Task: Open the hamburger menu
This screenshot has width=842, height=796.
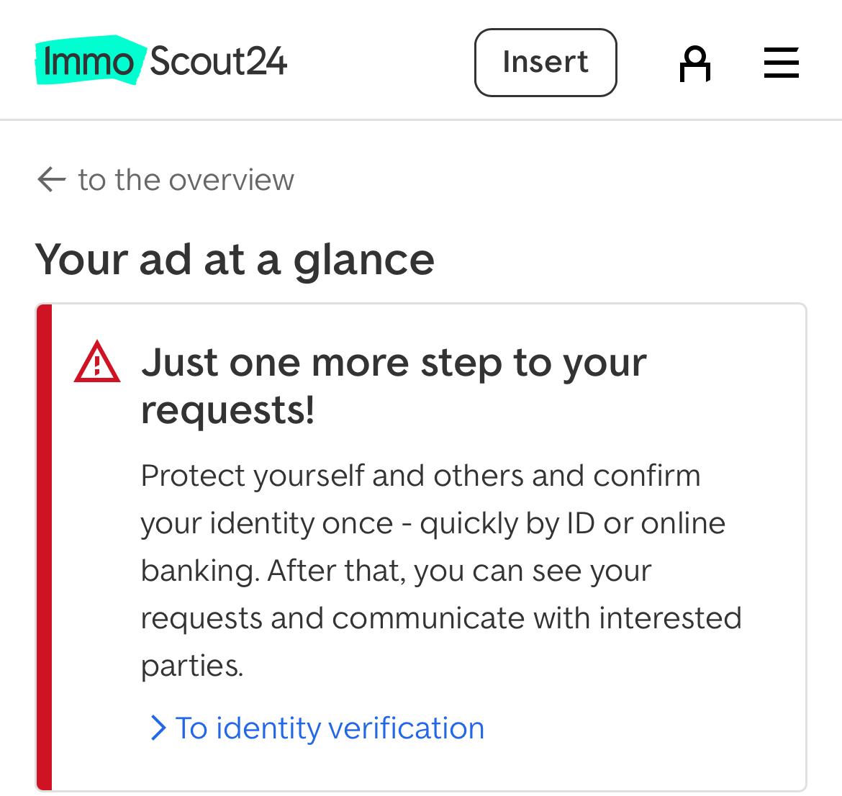Action: coord(781,63)
